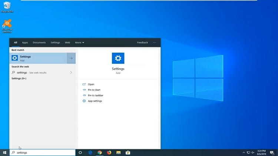The width and height of the screenshot is (278, 156).
Task: Expand Settings result with right arrow
Action: 71,58
